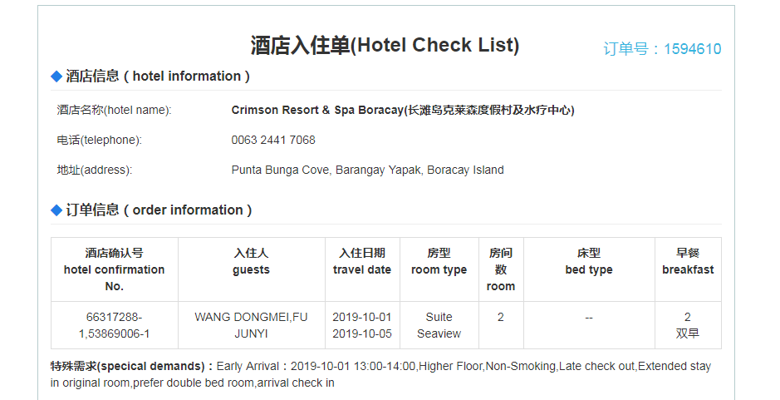Click the travel date column header

[361, 261]
